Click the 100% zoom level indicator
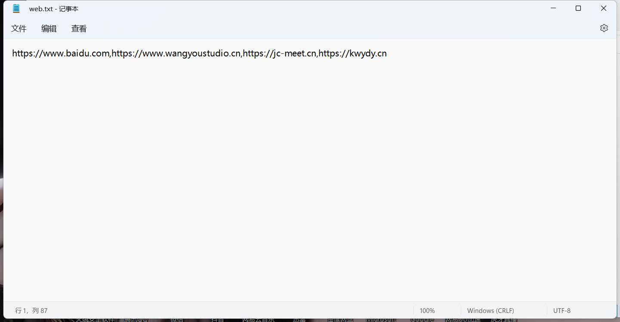620x322 pixels. tap(427, 310)
